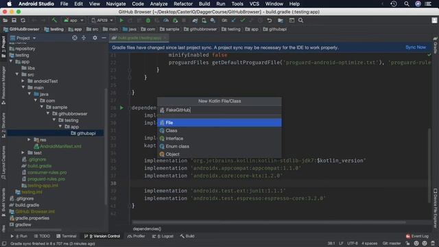Click Sync Now link
Viewport: 439px width, 247px height.
[x=416, y=47]
